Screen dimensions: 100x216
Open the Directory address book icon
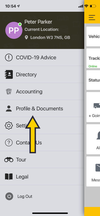9,74
